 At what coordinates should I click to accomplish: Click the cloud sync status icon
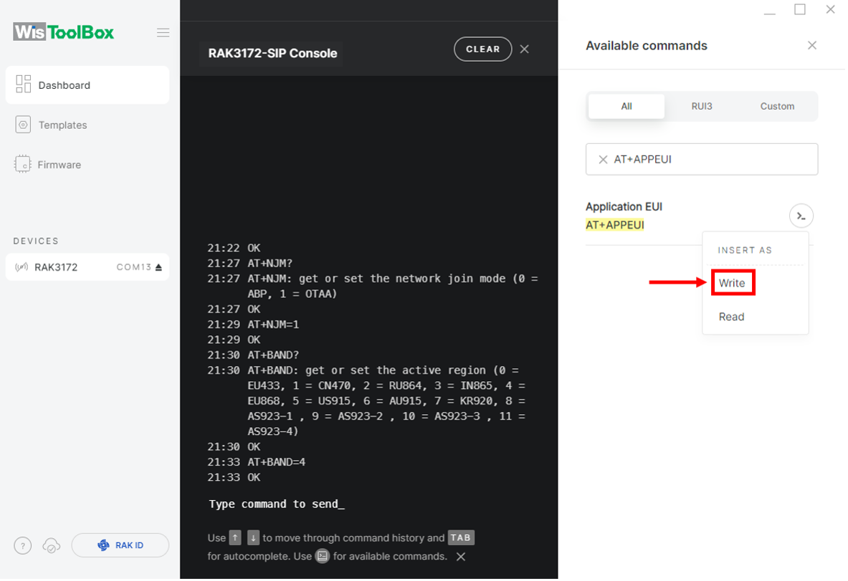coord(52,546)
